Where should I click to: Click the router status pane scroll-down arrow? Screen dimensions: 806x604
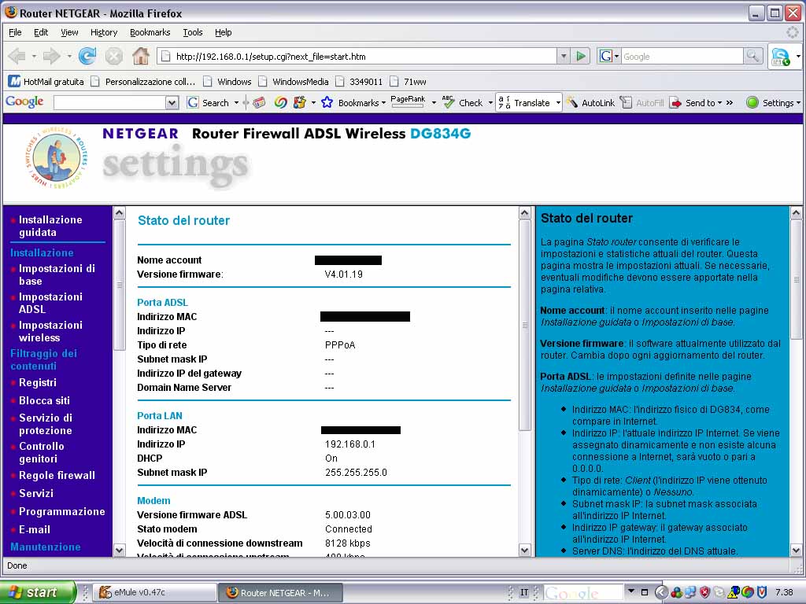click(524, 550)
